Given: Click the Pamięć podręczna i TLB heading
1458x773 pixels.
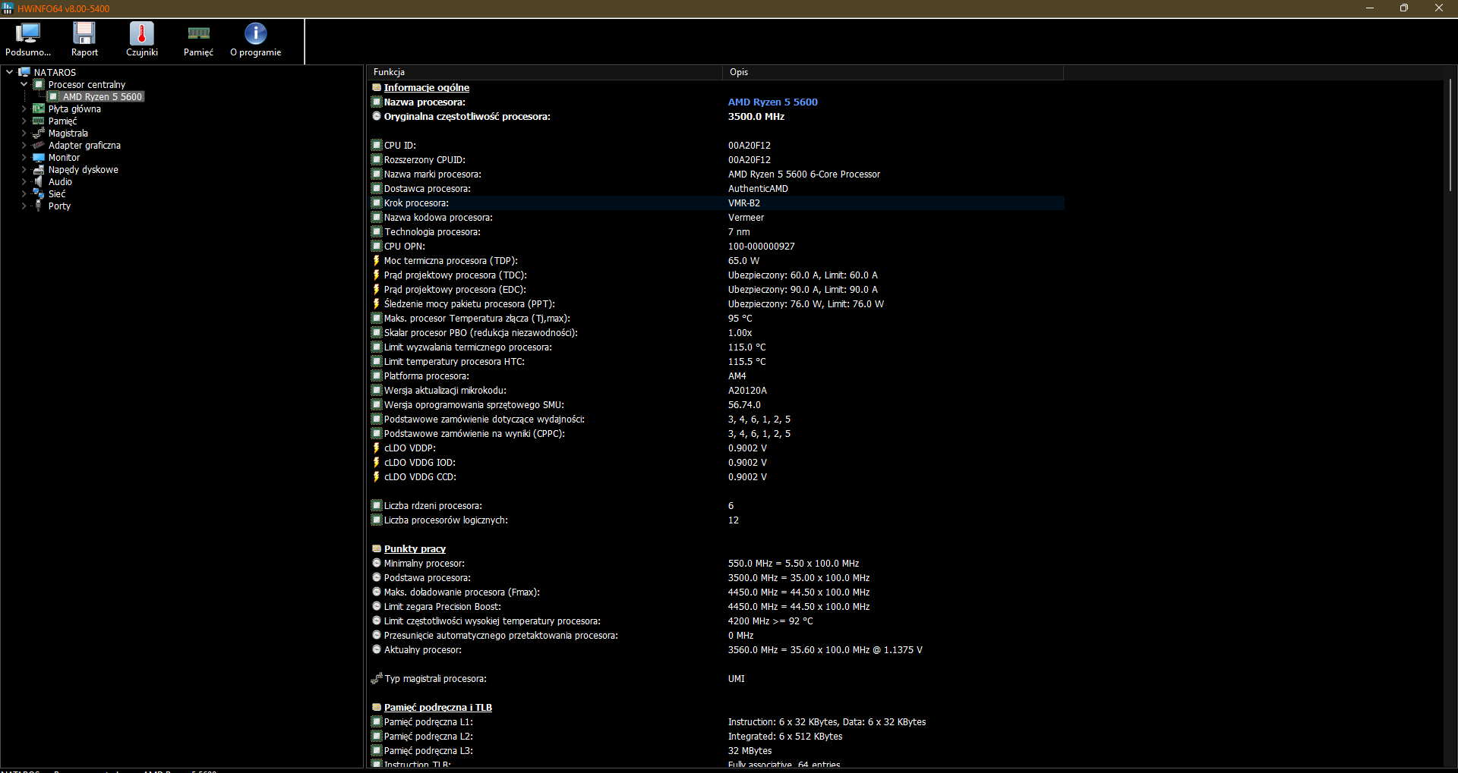Looking at the screenshot, I should pyautogui.click(x=438, y=707).
